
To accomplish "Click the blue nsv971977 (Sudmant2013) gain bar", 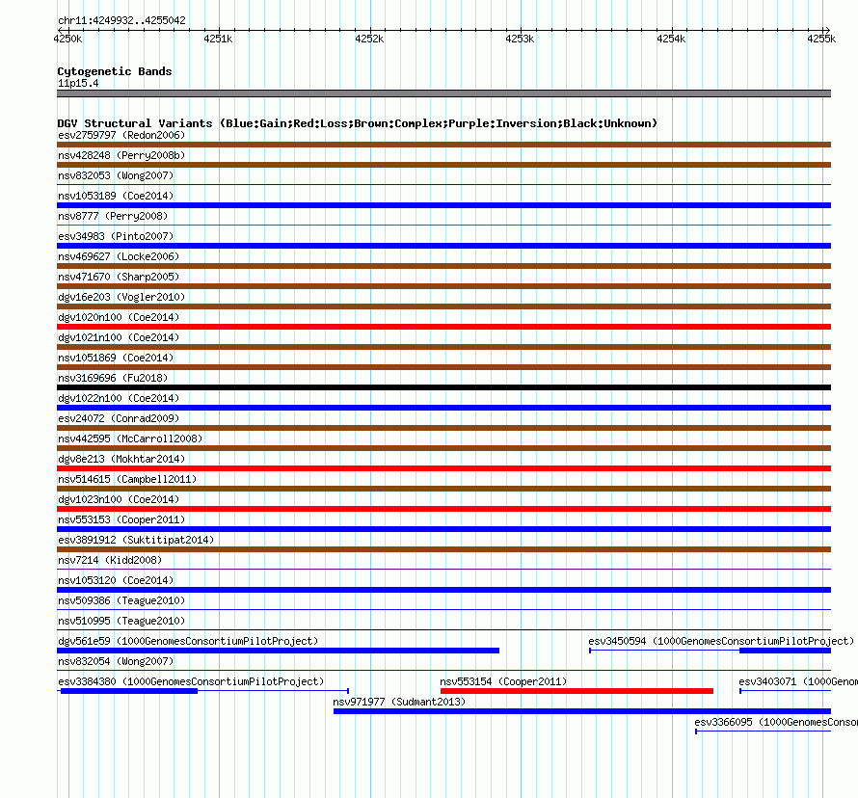I will click(x=582, y=711).
